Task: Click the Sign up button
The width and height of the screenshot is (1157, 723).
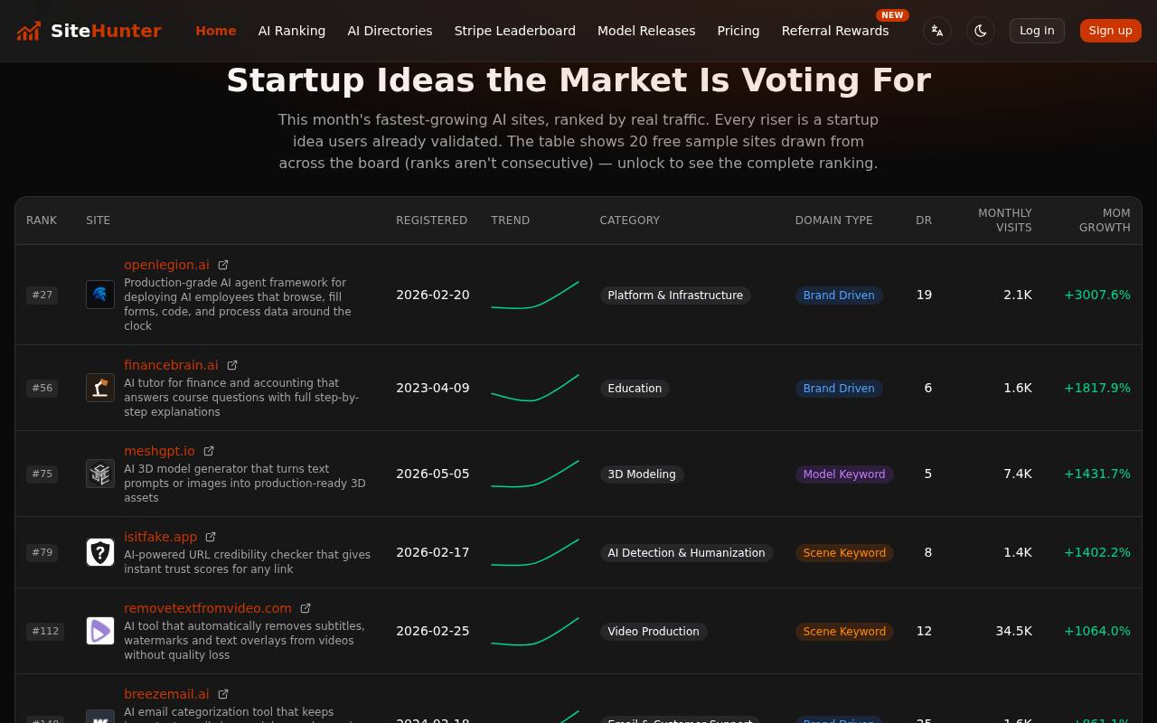Action: pyautogui.click(x=1111, y=31)
